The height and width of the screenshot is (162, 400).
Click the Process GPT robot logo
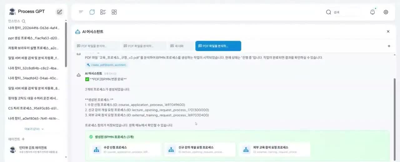pos(12,12)
